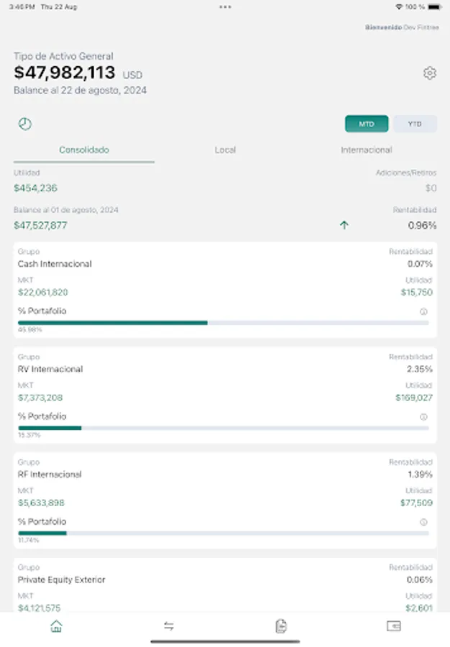The height and width of the screenshot is (647, 450).
Task: Expand the Private Equity Exterior group card
Action: click(225, 586)
